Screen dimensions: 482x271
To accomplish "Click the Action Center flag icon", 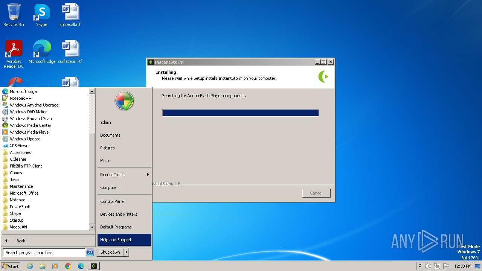I will 446,266.
